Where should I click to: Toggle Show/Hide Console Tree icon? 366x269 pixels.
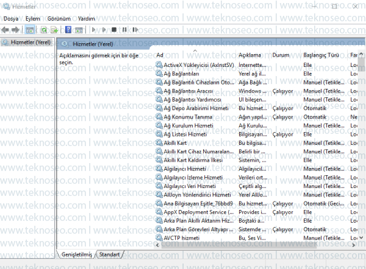click(30, 30)
